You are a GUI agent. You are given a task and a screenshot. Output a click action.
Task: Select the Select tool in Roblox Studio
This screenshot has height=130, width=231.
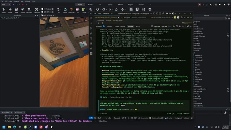point(4,10)
